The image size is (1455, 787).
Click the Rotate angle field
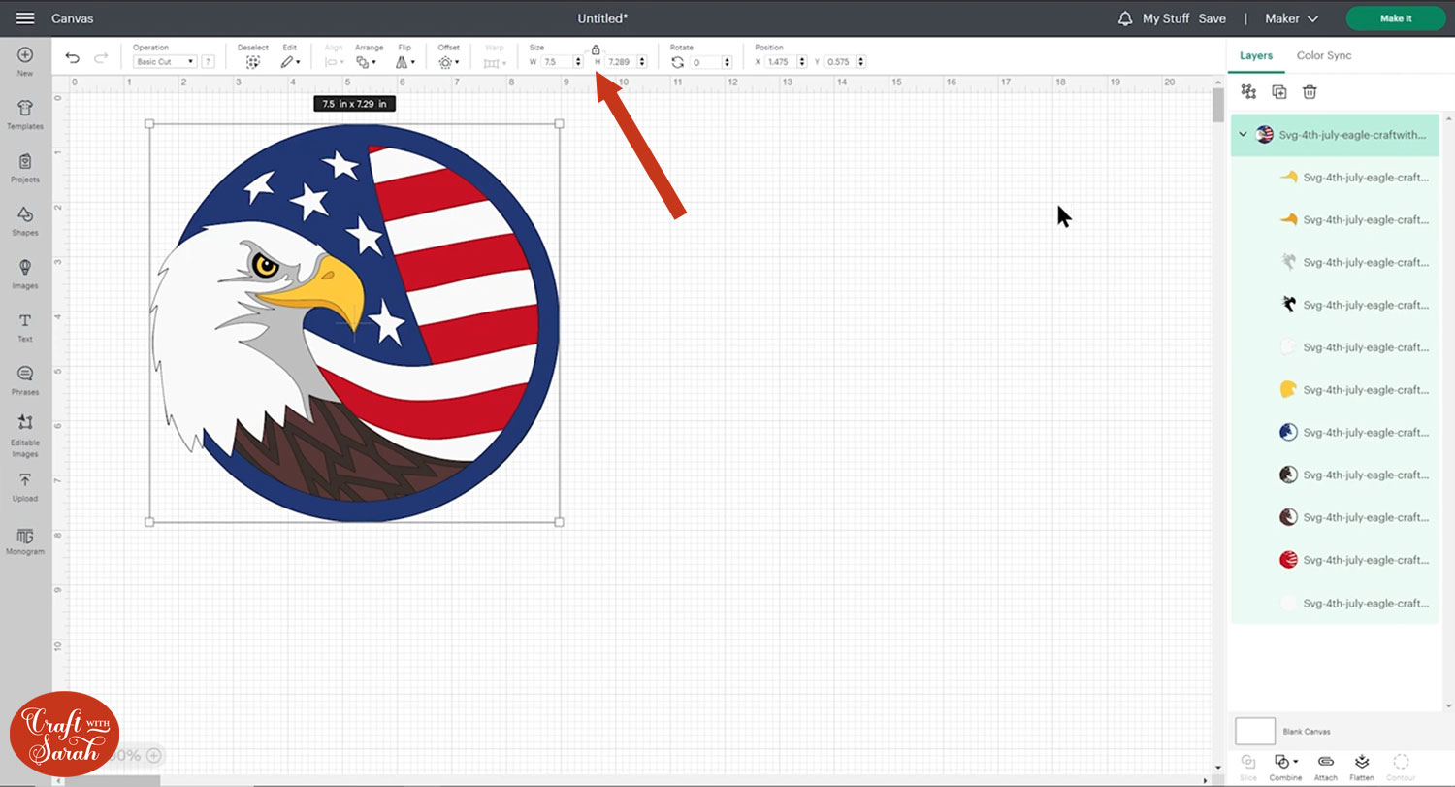coord(706,62)
